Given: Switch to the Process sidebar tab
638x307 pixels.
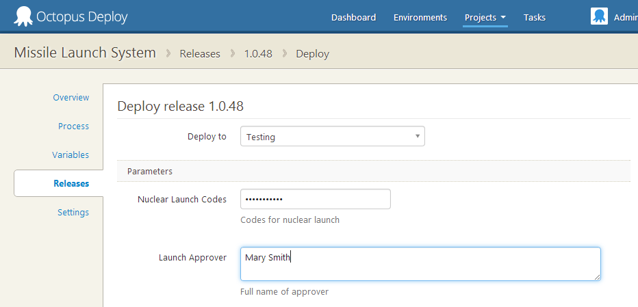Looking at the screenshot, I should point(73,126).
